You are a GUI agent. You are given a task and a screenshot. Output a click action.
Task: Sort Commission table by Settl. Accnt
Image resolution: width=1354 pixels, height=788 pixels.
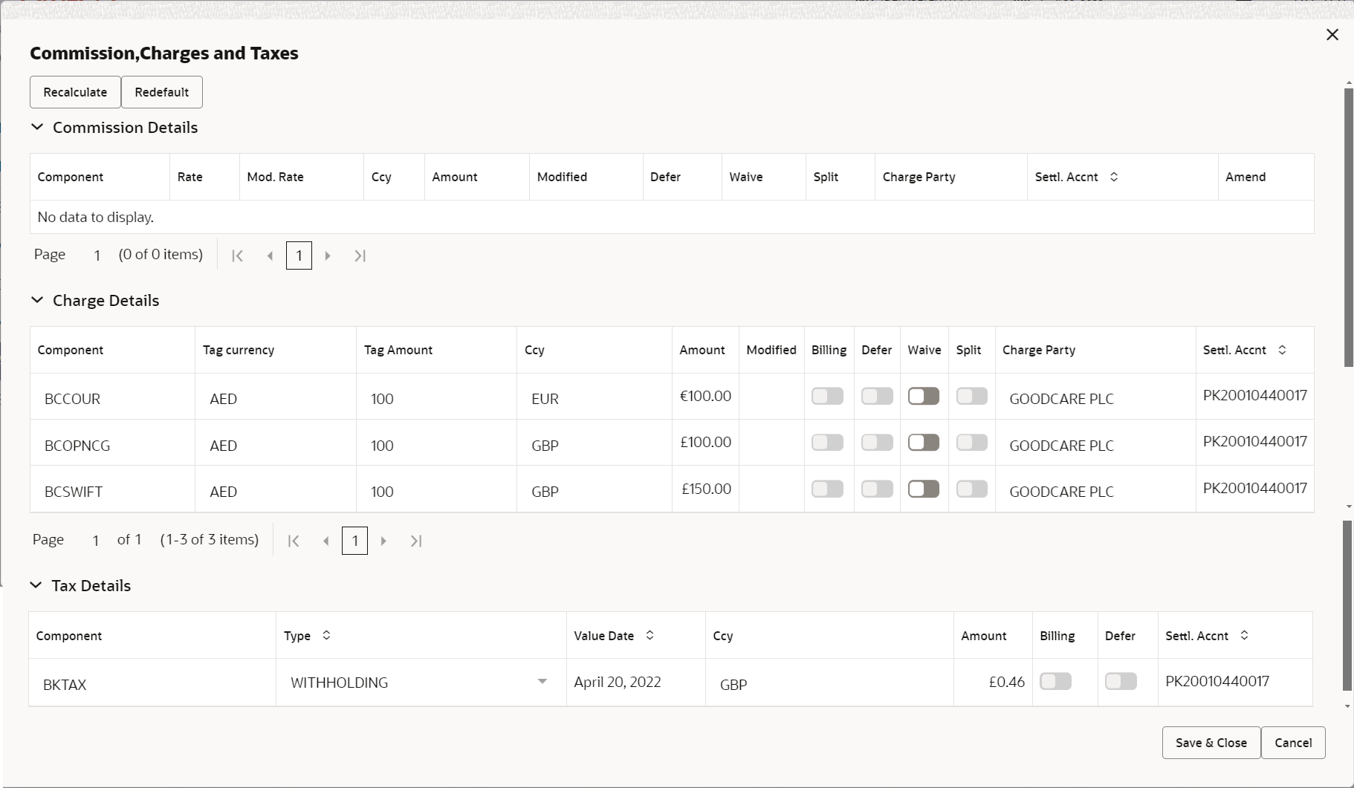pos(1114,177)
